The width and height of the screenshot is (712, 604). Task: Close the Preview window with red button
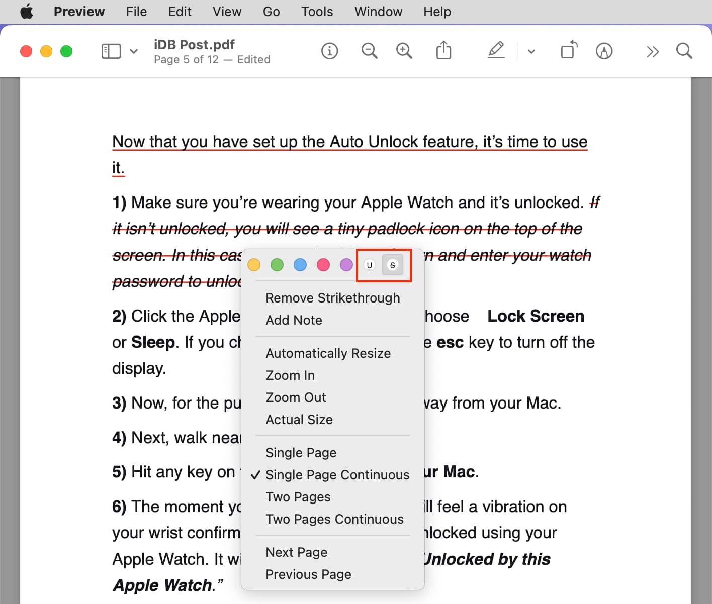coord(26,51)
